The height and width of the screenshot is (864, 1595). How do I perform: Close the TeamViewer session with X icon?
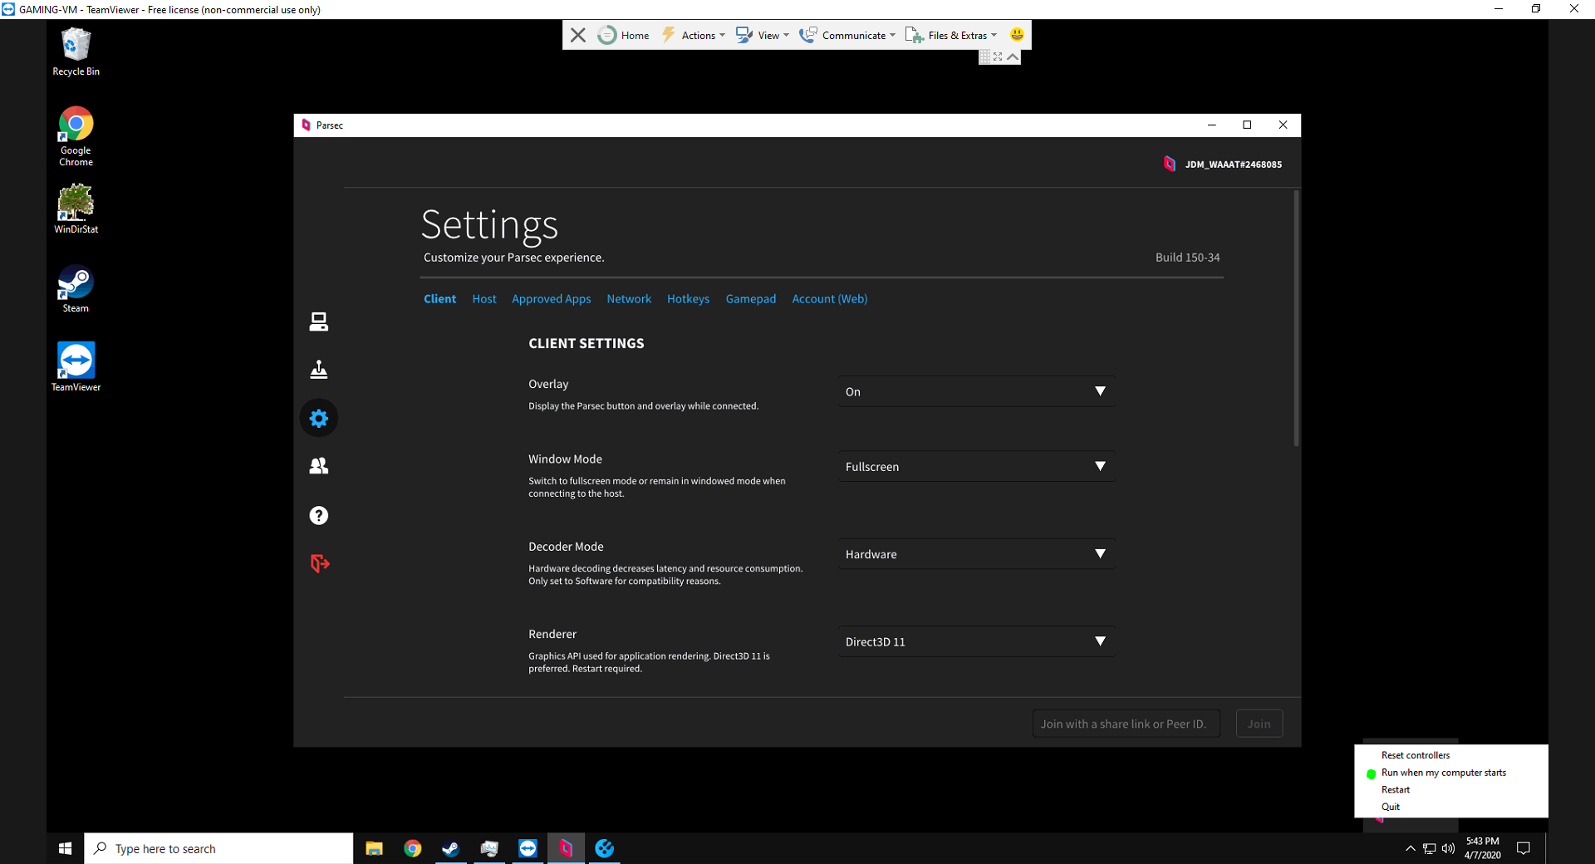[578, 35]
